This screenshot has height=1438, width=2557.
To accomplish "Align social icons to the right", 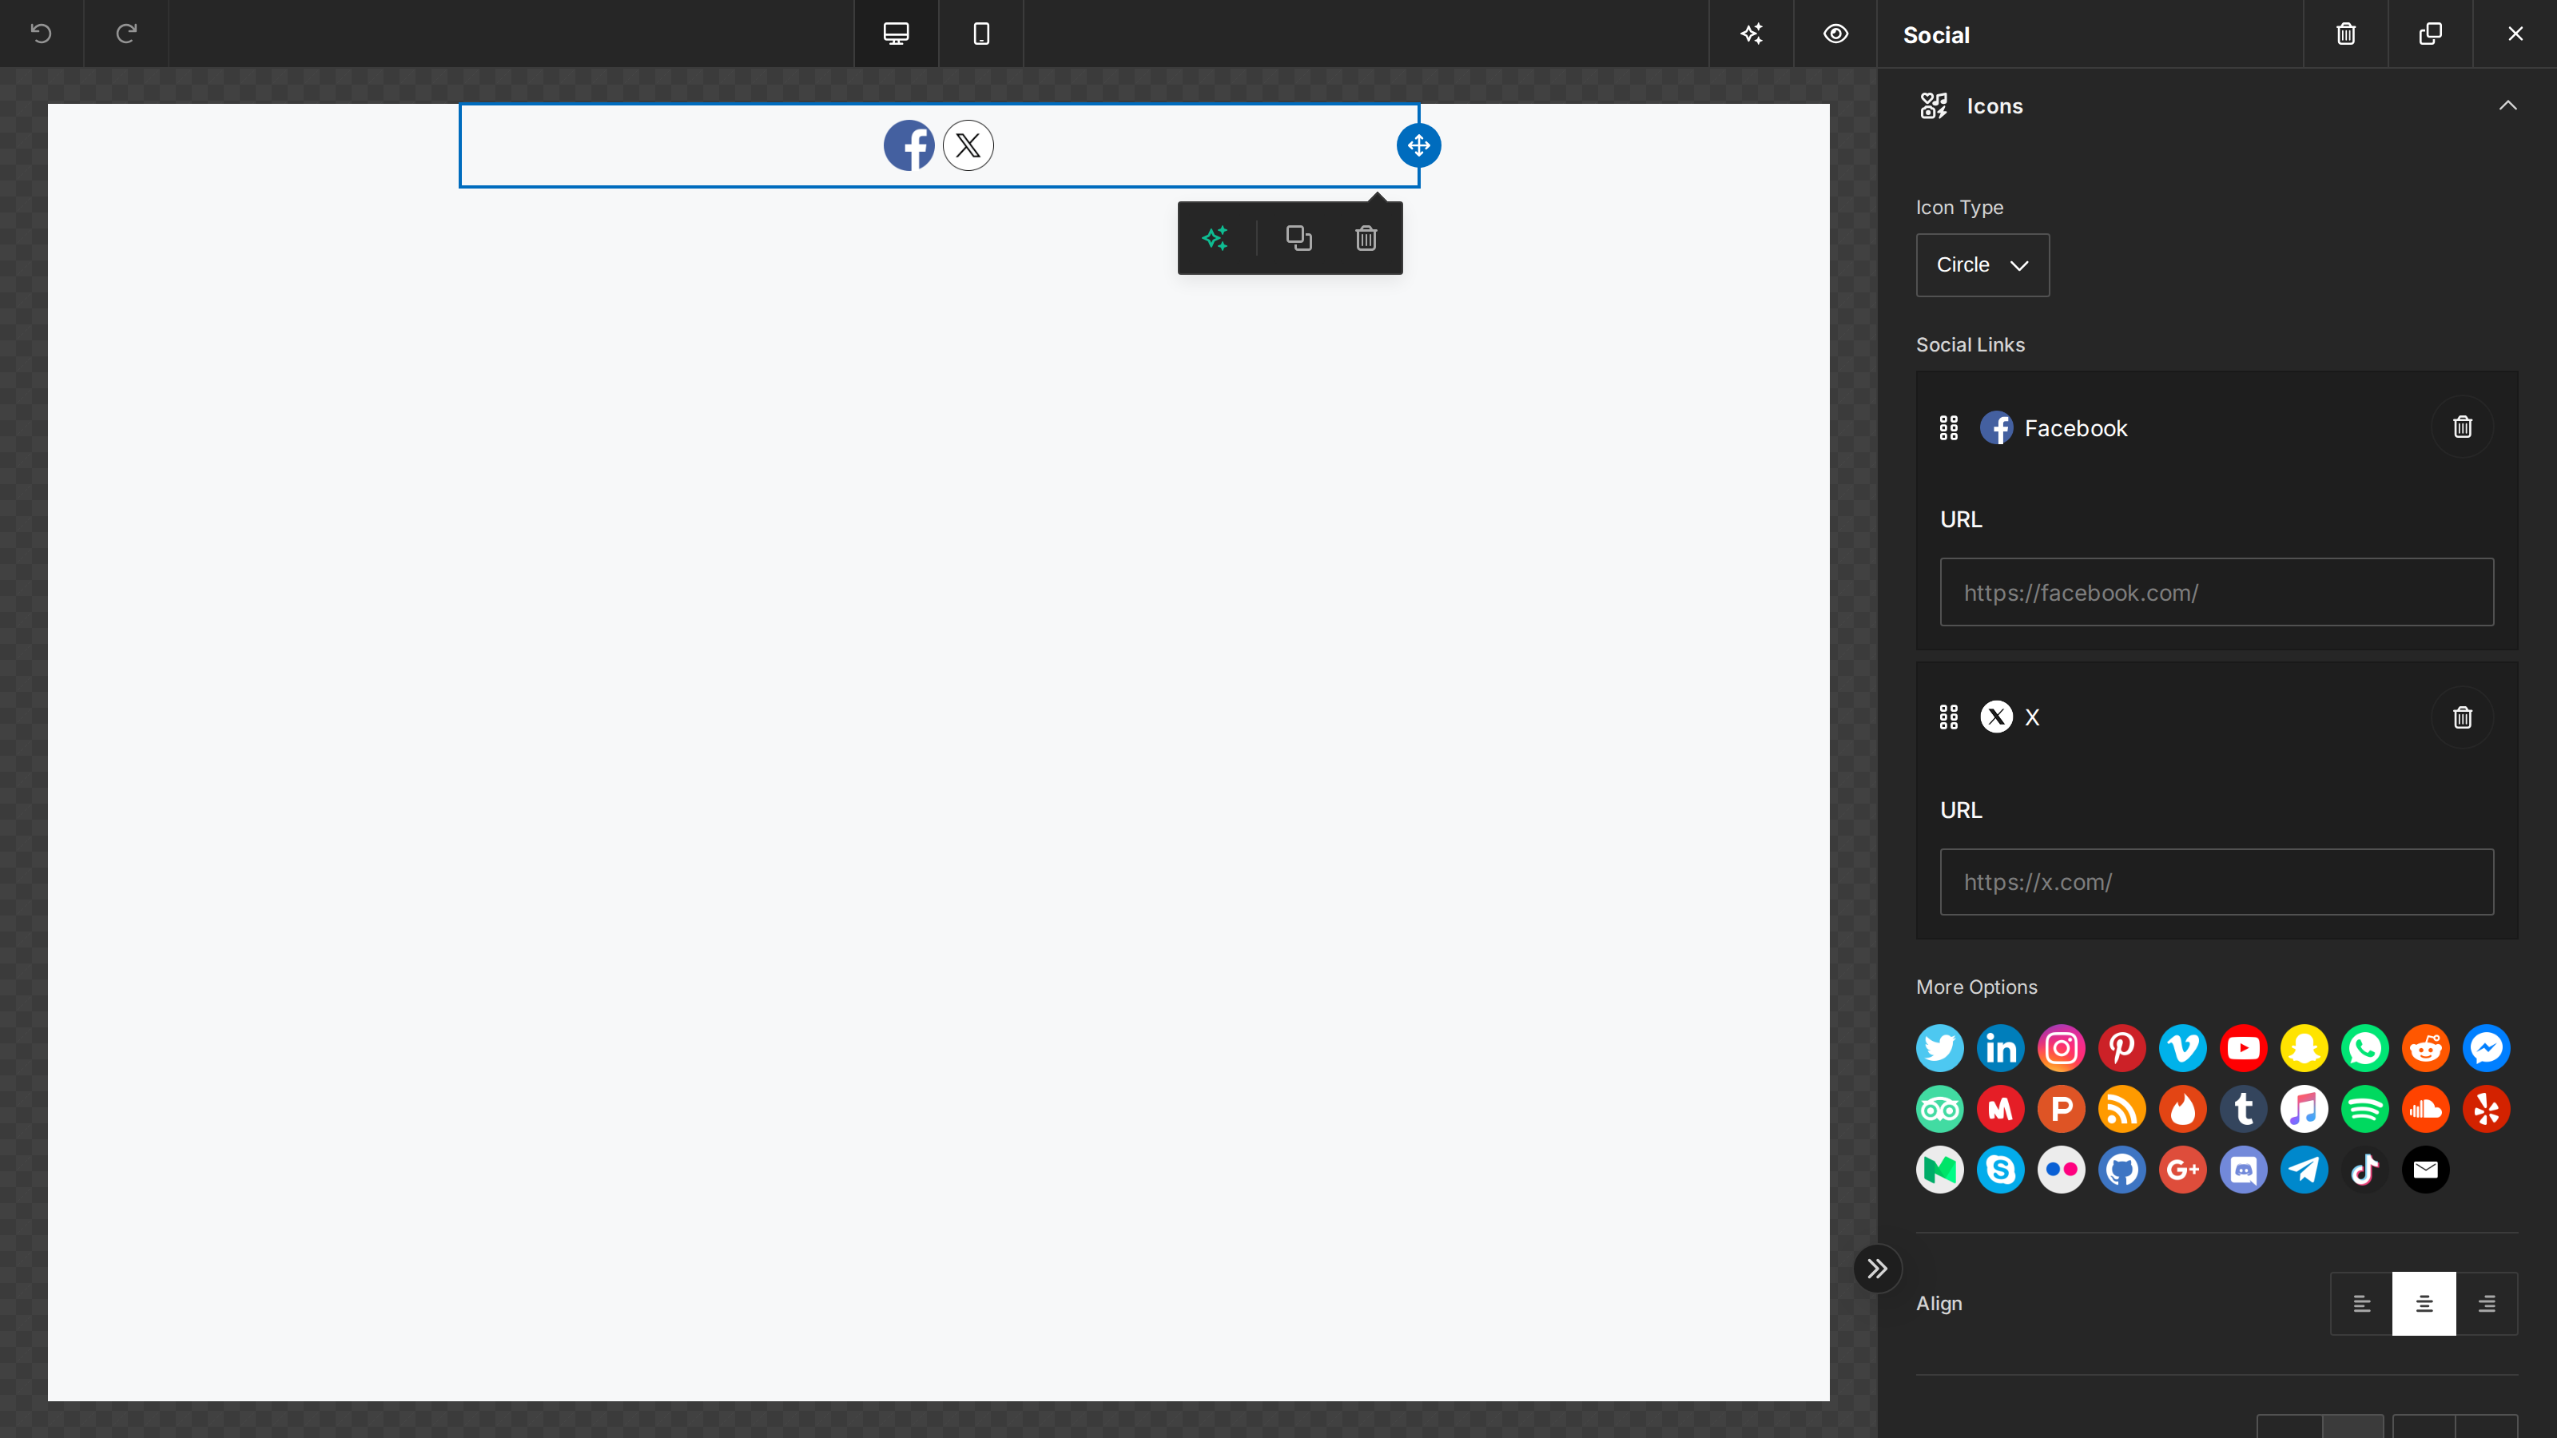I will pos(2487,1303).
